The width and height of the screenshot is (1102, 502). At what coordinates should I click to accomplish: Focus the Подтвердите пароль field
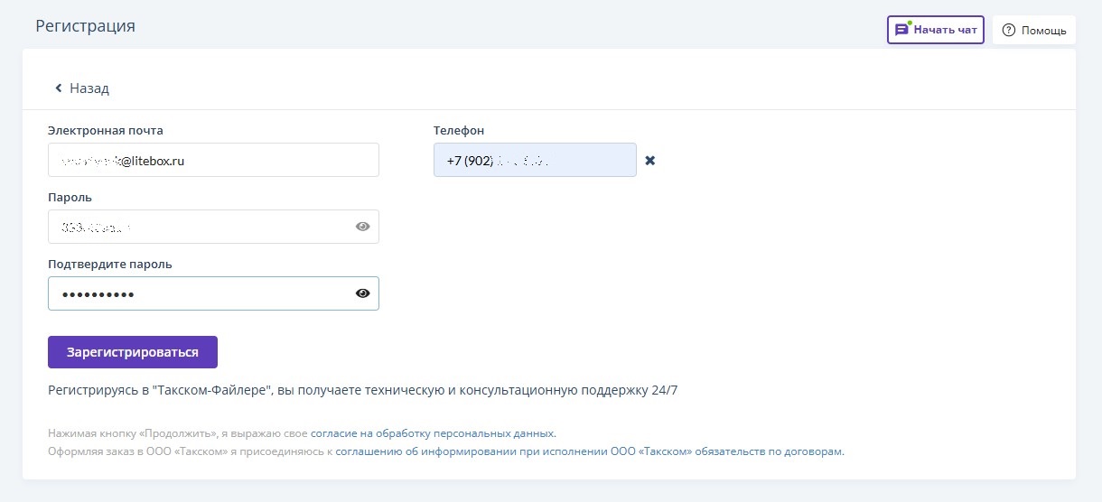click(213, 293)
